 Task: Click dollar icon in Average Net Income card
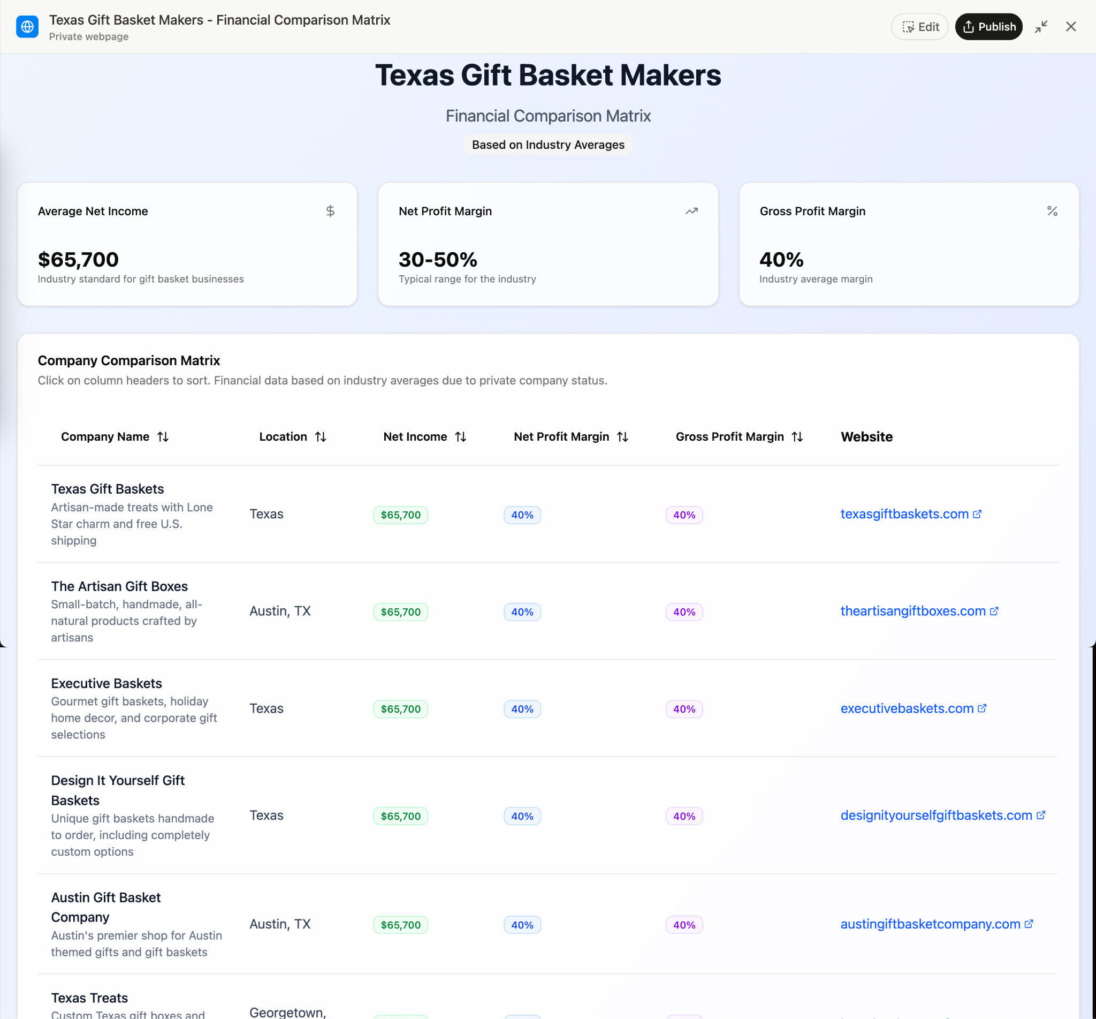coord(330,211)
